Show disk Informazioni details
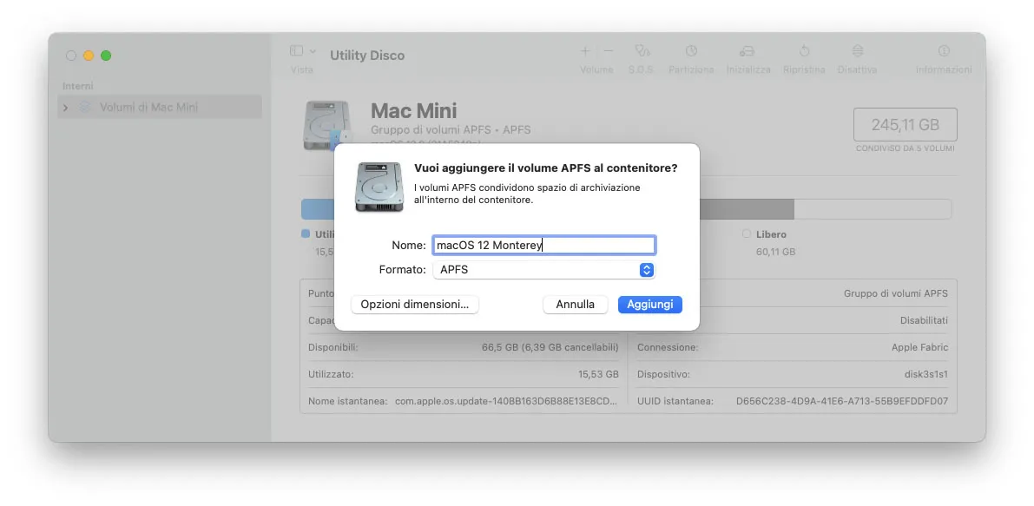The image size is (1034, 506). tap(943, 52)
